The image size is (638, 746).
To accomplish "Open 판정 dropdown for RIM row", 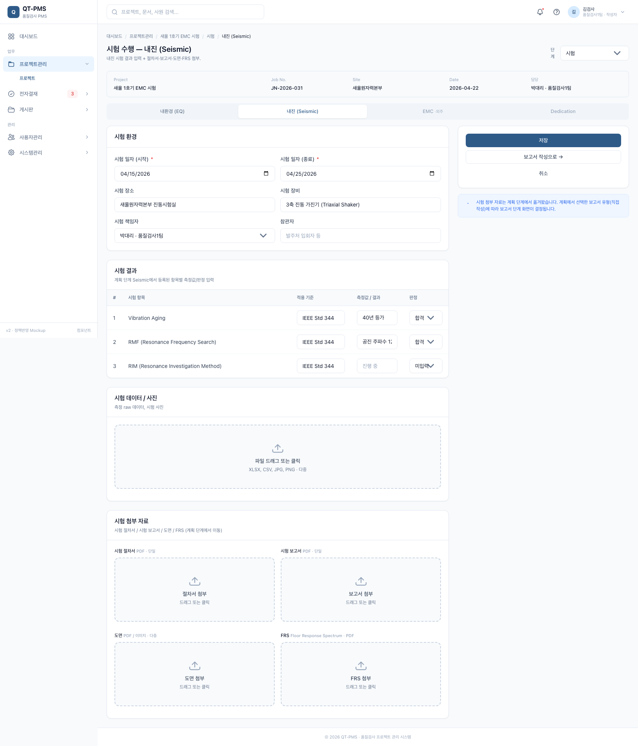I will point(426,366).
